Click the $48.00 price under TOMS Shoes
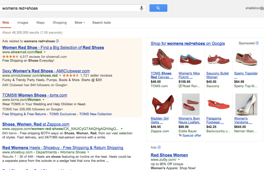The width and height of the screenshot is (264, 170). tap(156, 82)
